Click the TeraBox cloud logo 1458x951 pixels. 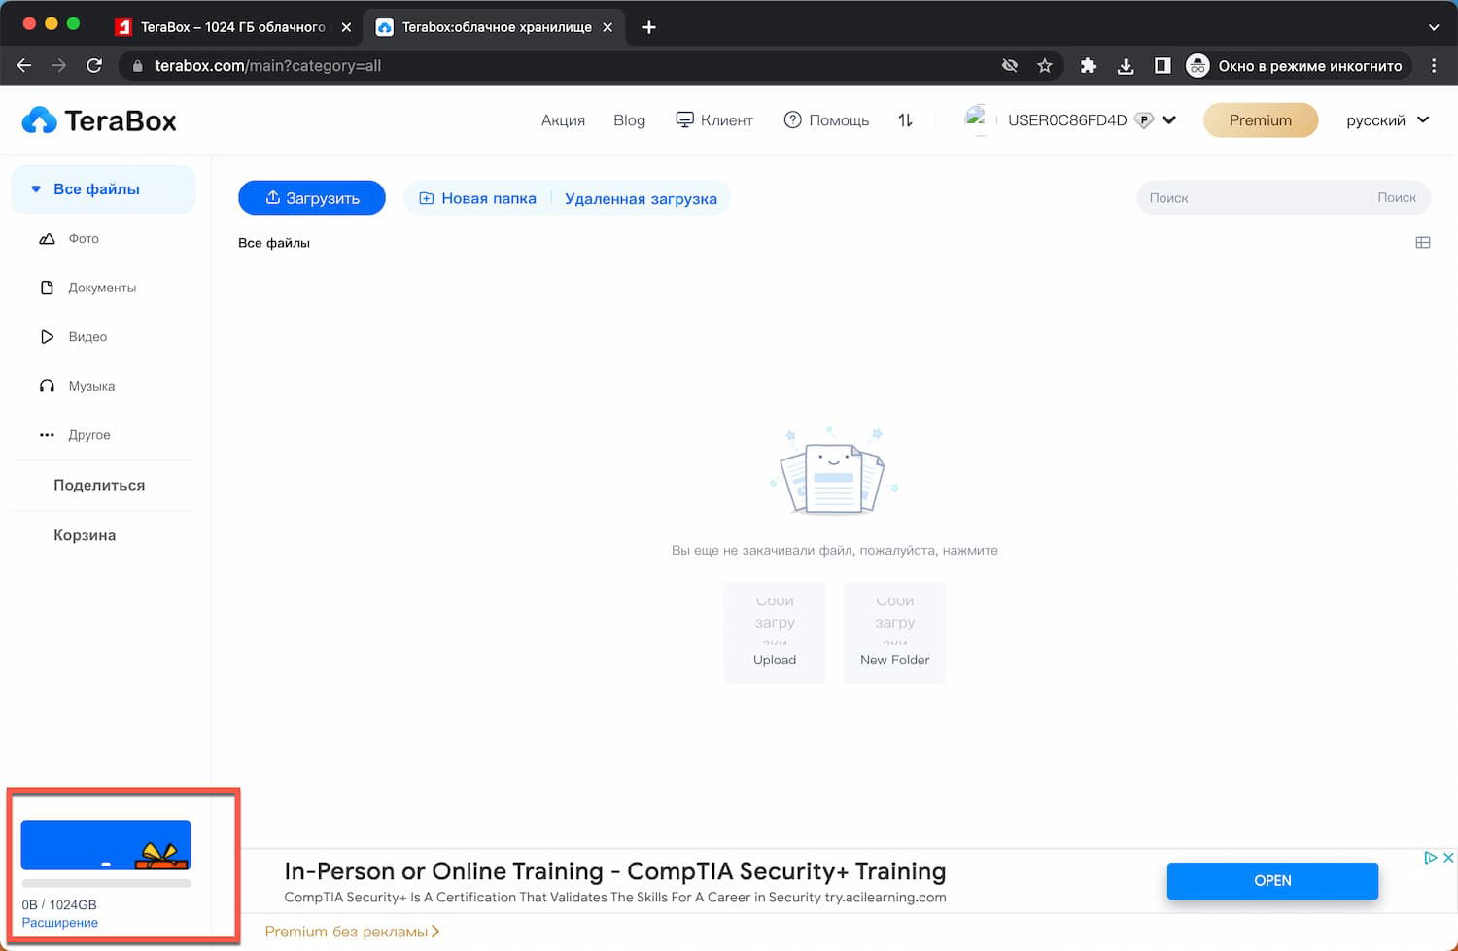pos(99,120)
